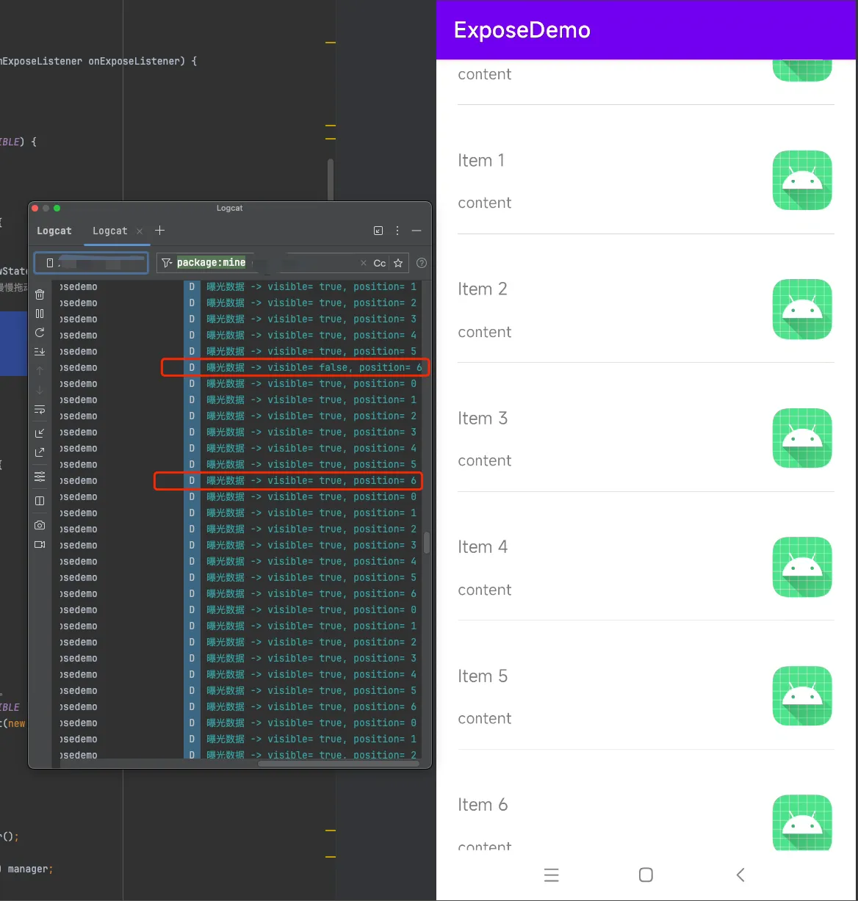Go to next occurrence with down arrow icon
The image size is (858, 901).
point(40,390)
